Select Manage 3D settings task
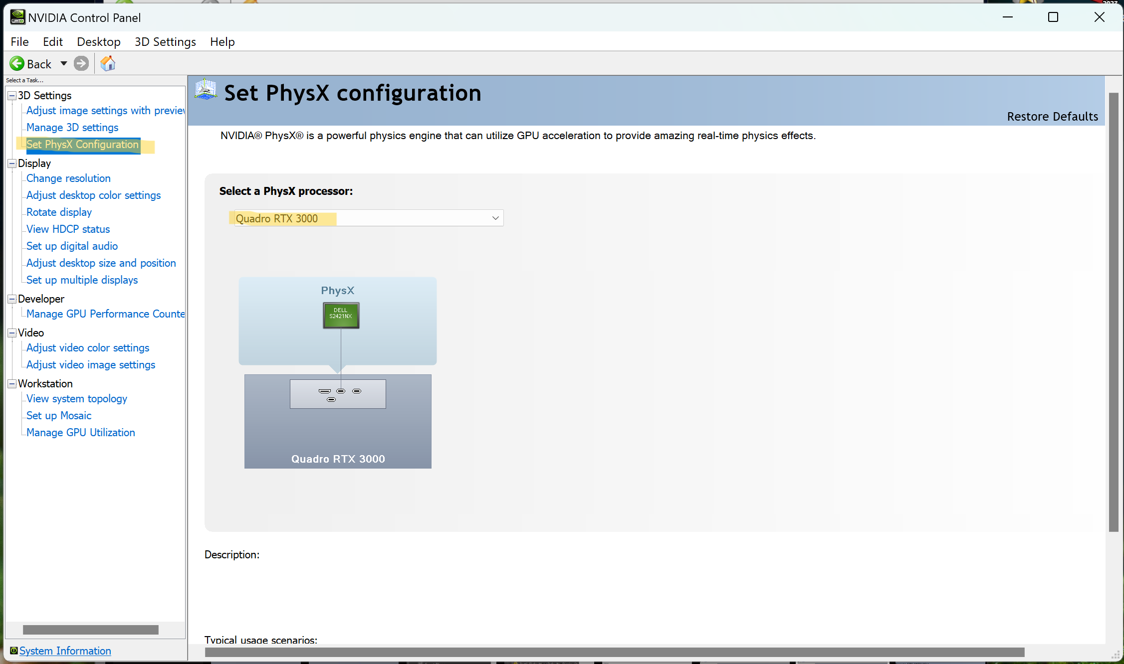Screen dimensions: 1124x664 coord(72,128)
